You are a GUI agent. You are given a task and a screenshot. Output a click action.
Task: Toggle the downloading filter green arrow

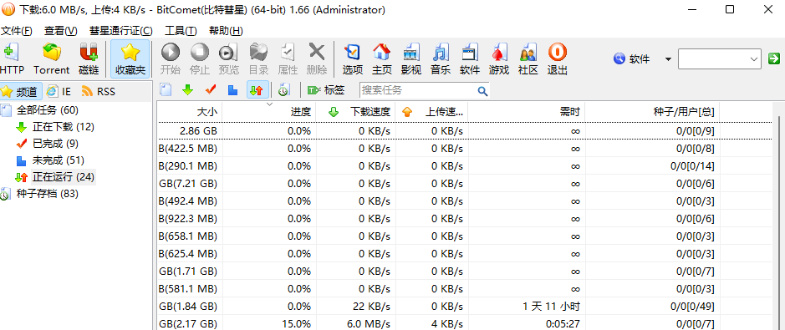(x=188, y=90)
